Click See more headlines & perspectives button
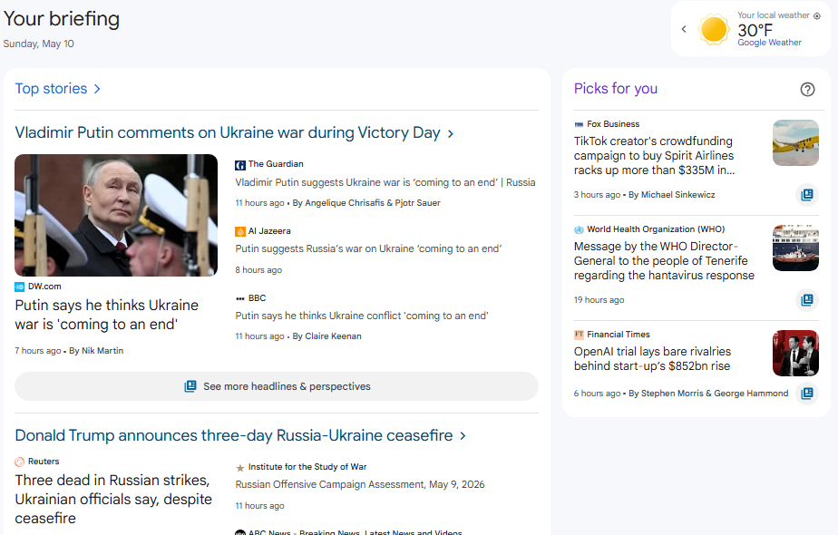The image size is (838, 535). (x=277, y=386)
